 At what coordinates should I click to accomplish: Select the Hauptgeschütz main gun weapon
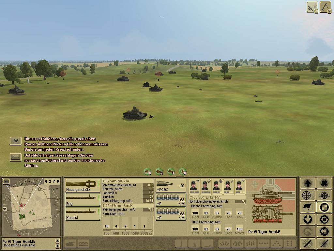pos(83,186)
